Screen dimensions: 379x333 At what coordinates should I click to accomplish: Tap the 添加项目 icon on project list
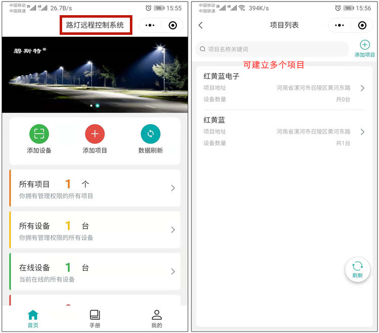pyautogui.click(x=364, y=45)
